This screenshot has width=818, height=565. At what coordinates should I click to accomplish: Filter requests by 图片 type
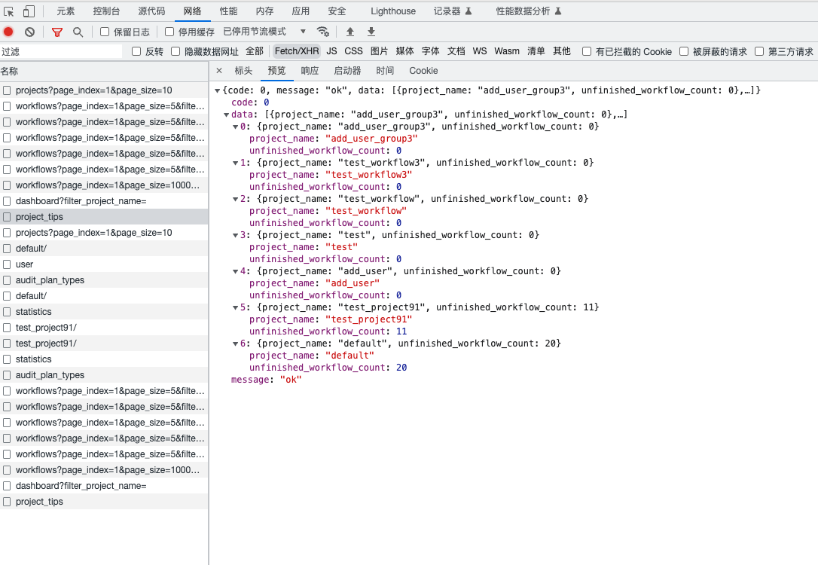point(380,51)
